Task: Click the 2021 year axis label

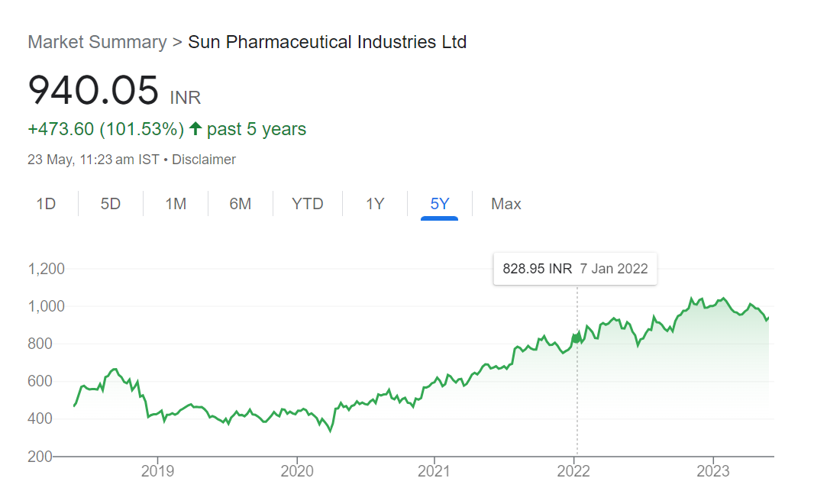Action: [434, 470]
